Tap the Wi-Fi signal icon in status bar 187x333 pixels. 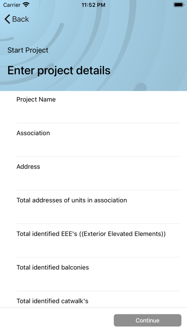tap(26, 5)
